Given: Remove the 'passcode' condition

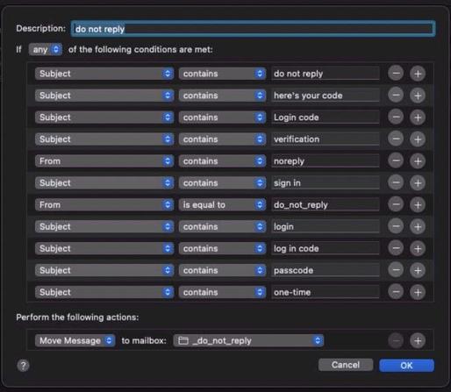Looking at the screenshot, I should [x=396, y=270].
